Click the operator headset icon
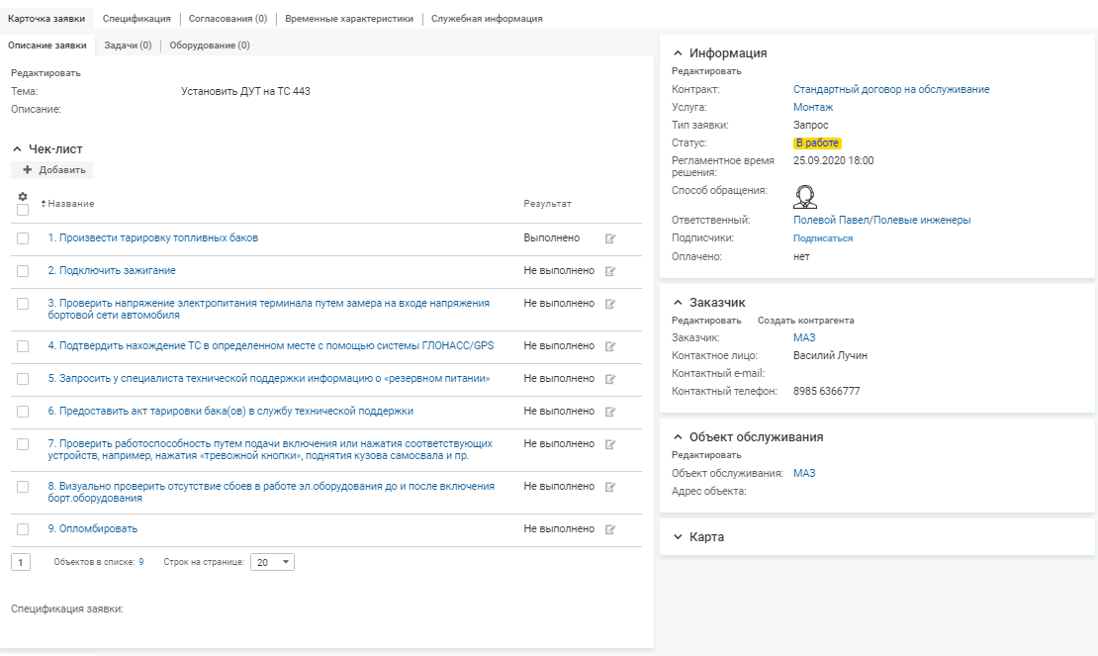Viewport: 1098px width, 656px height. coord(805,197)
